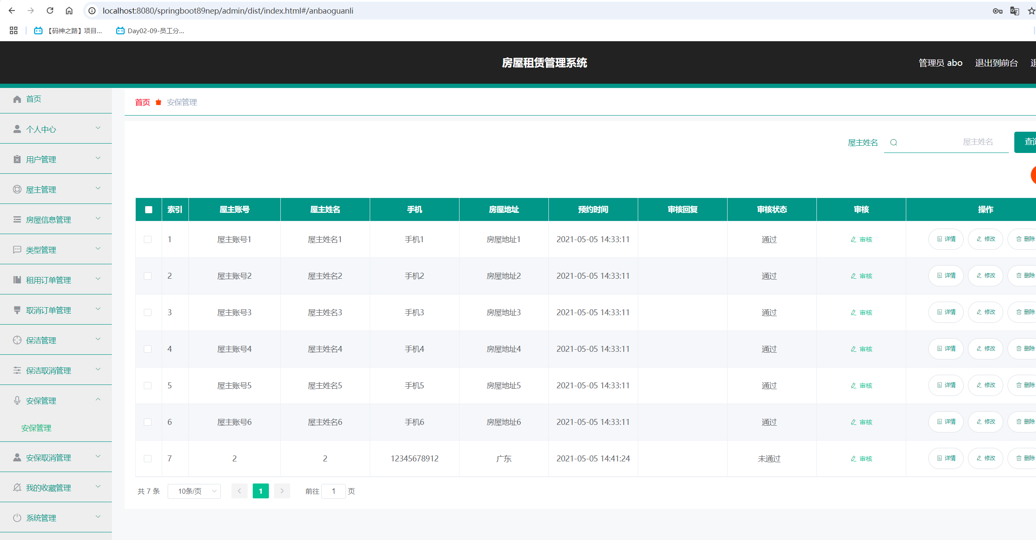Click the search magnifier icon
This screenshot has height=540, width=1036.
tap(893, 142)
